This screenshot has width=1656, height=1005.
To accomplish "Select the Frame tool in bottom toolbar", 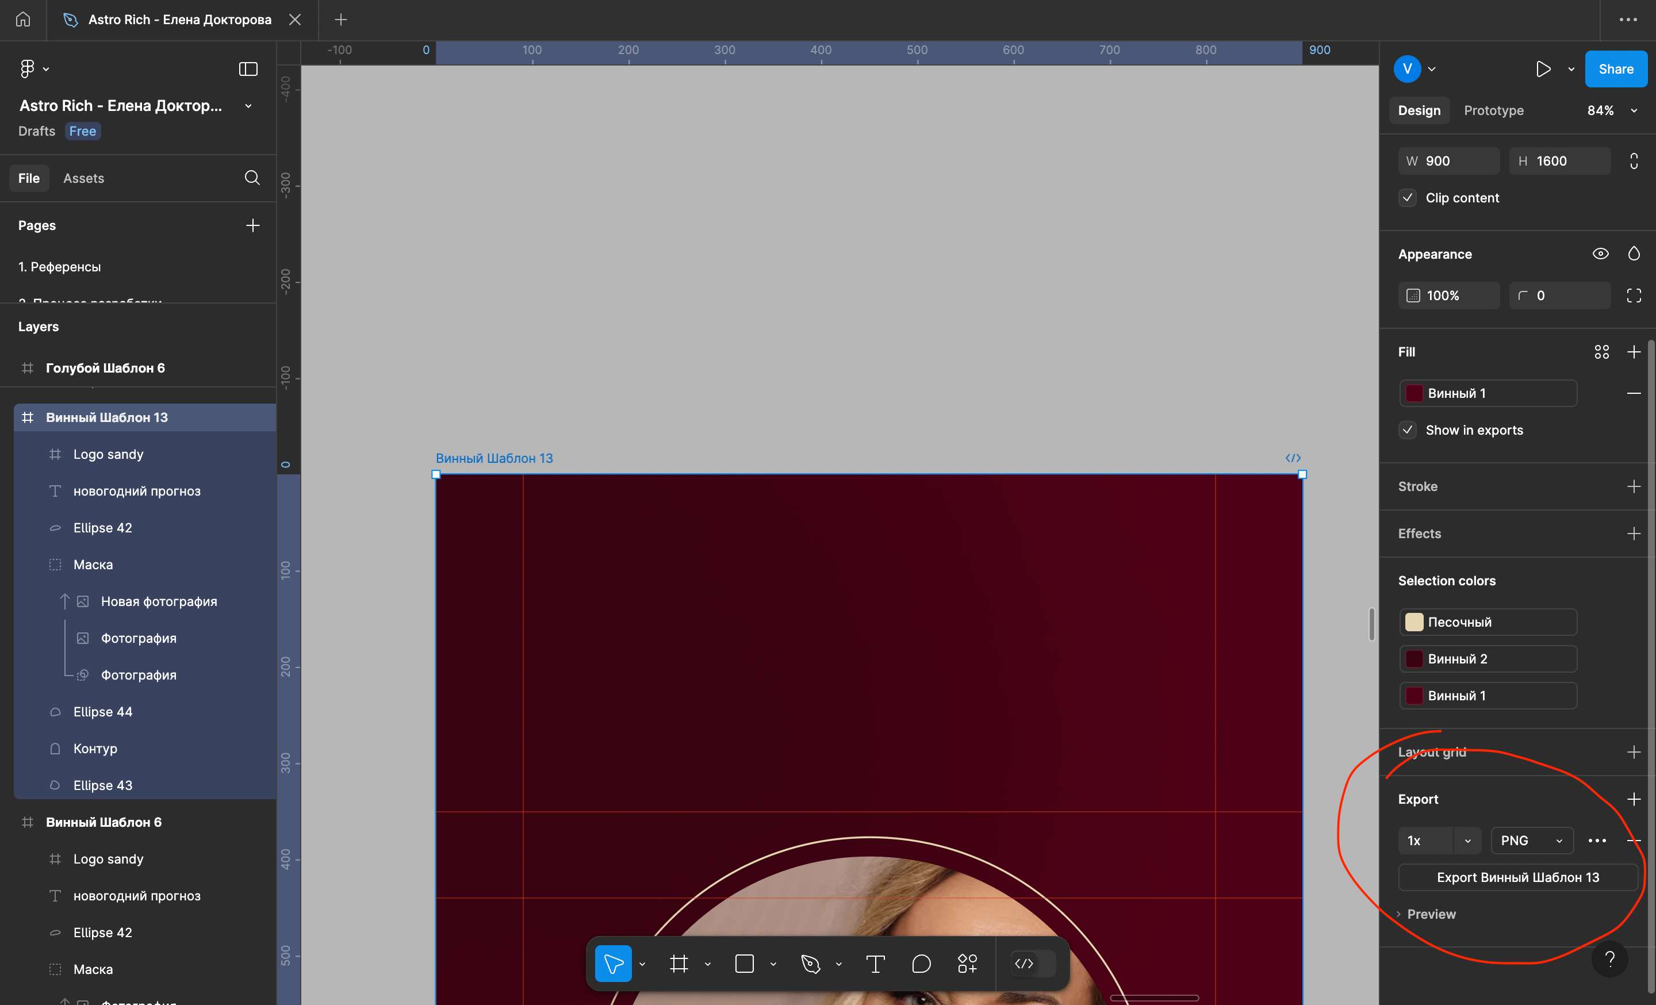I will tap(679, 964).
